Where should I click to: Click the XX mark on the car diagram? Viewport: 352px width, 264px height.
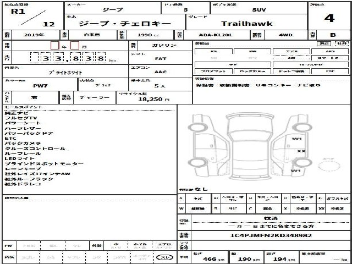[301, 151]
